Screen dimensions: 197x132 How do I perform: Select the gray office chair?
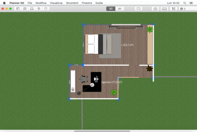[x=84, y=79]
